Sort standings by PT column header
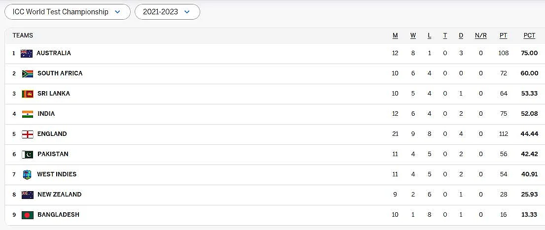545x230 pixels. (503, 36)
